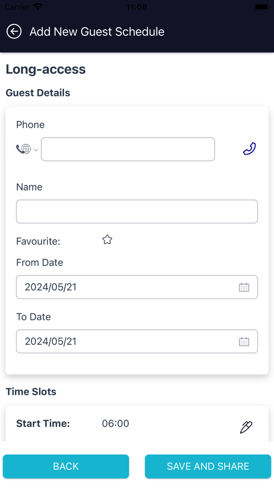Open the phone contacts handset icon
The height and width of the screenshot is (488, 274).
coord(249,148)
